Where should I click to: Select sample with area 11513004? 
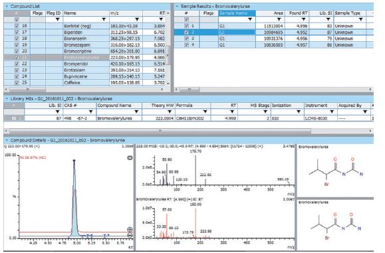click(x=274, y=26)
